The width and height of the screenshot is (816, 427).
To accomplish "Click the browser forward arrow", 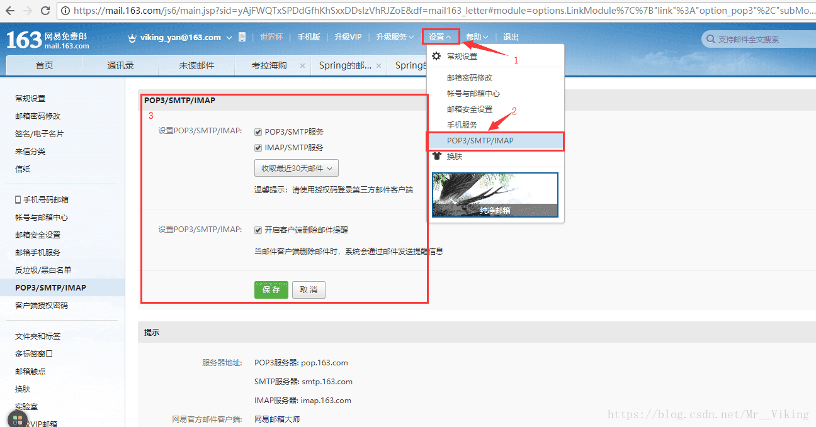I will [x=28, y=10].
